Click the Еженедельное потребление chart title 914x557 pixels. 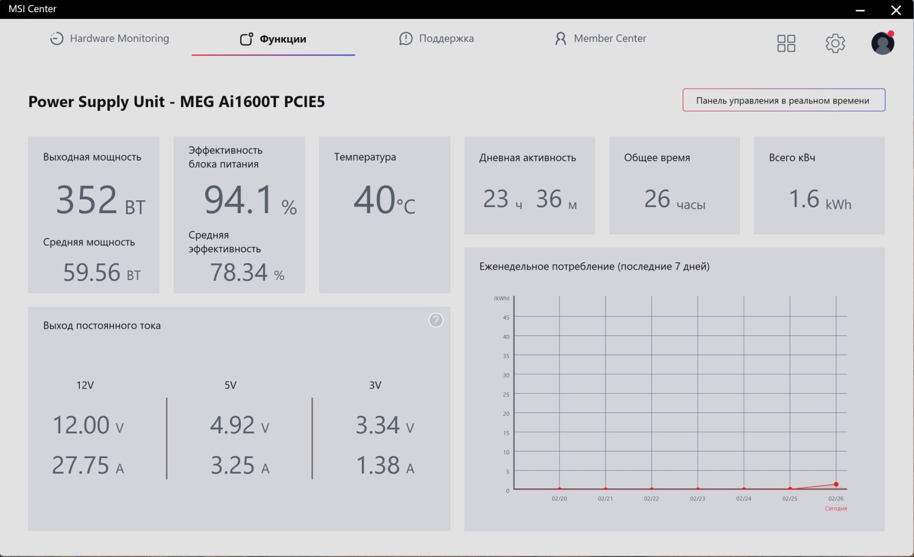pyautogui.click(x=594, y=267)
